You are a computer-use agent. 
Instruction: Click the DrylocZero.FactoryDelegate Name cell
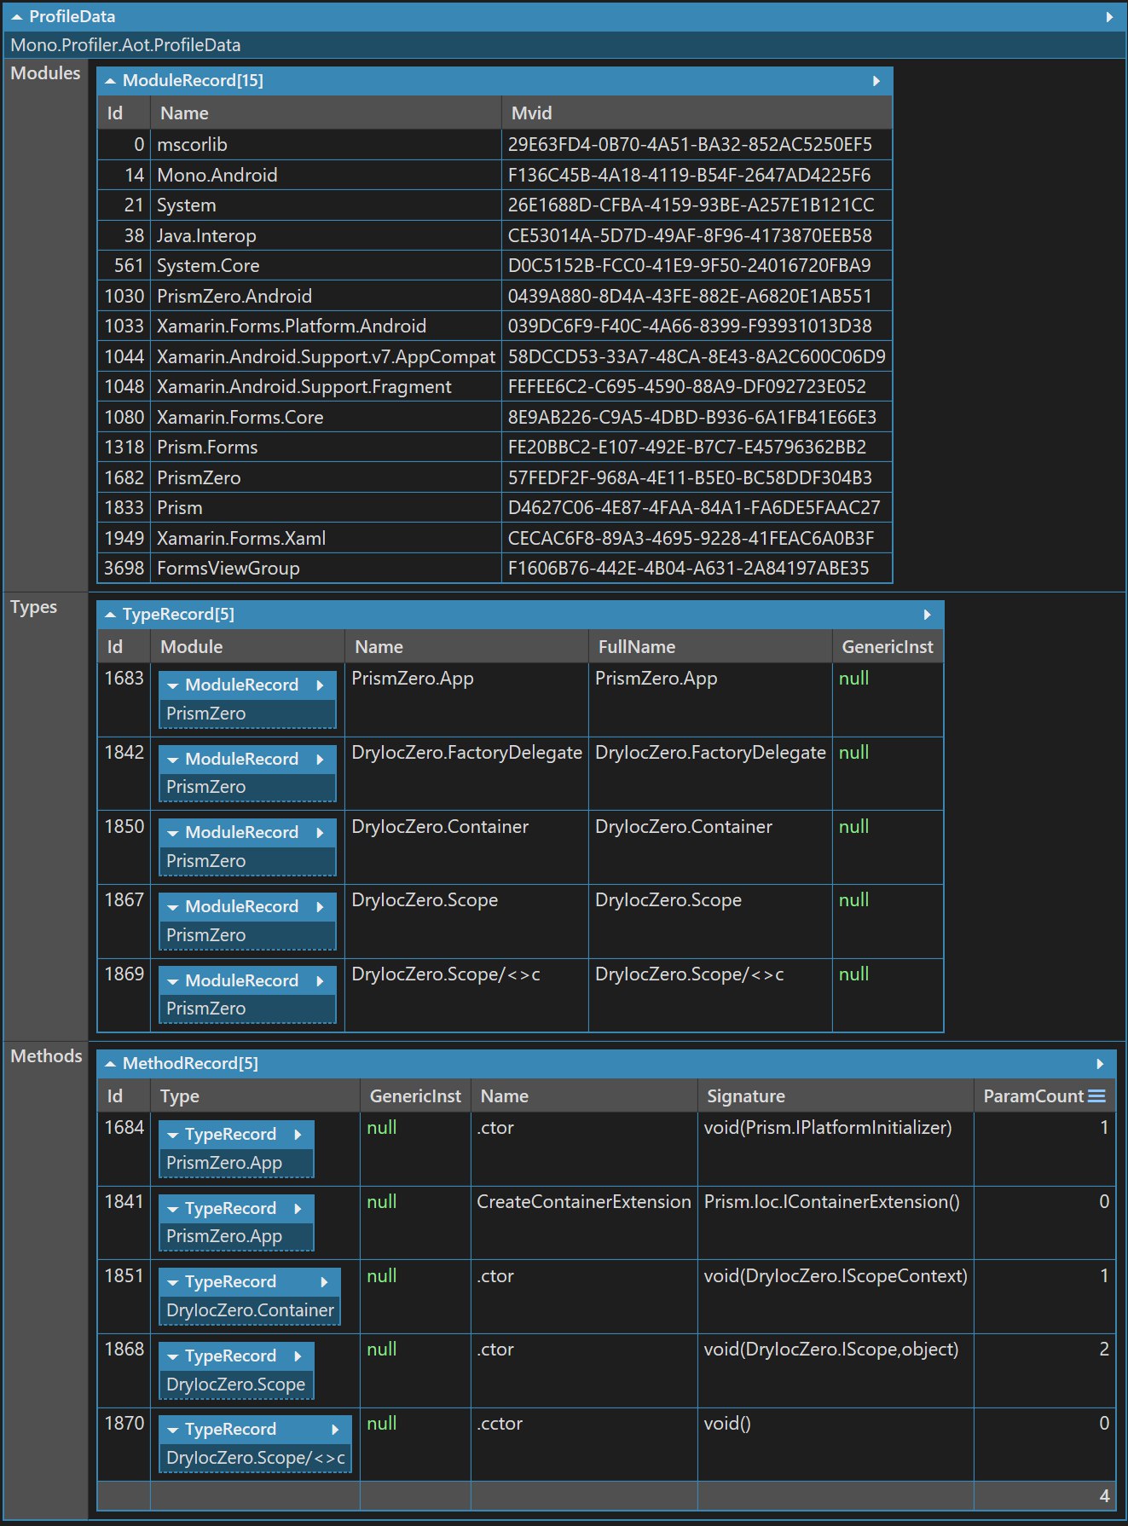tap(466, 773)
